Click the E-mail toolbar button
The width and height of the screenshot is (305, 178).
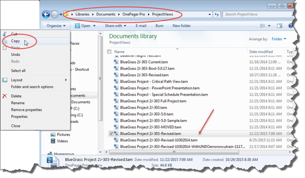pyautogui.click(x=141, y=26)
